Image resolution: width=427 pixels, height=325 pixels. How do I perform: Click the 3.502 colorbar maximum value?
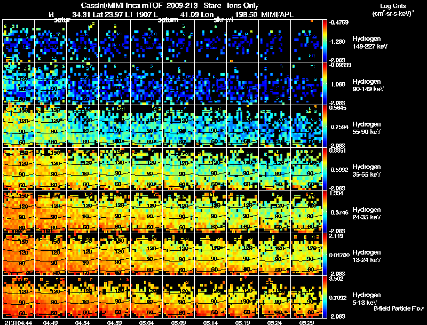336,279
